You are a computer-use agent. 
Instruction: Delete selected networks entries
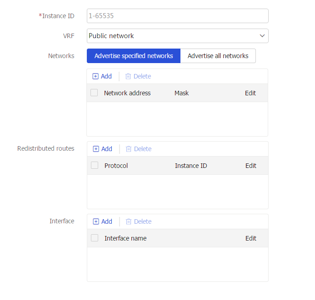point(138,76)
